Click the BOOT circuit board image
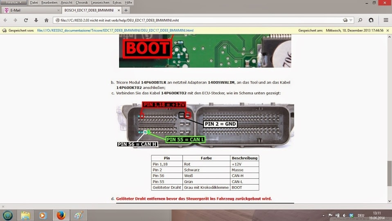The image size is (392, 221). (205, 51)
